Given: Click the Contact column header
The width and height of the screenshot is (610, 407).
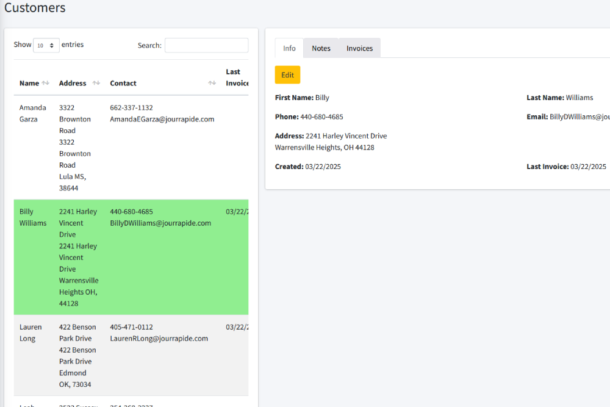Looking at the screenshot, I should (123, 84).
